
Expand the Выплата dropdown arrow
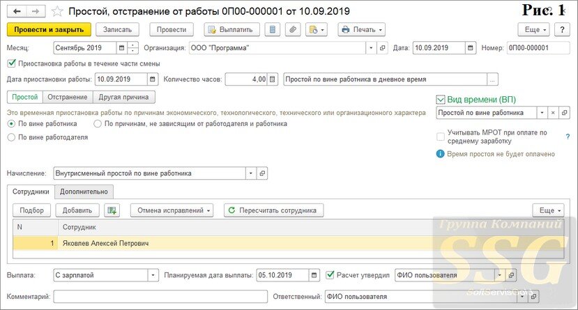coord(153,275)
